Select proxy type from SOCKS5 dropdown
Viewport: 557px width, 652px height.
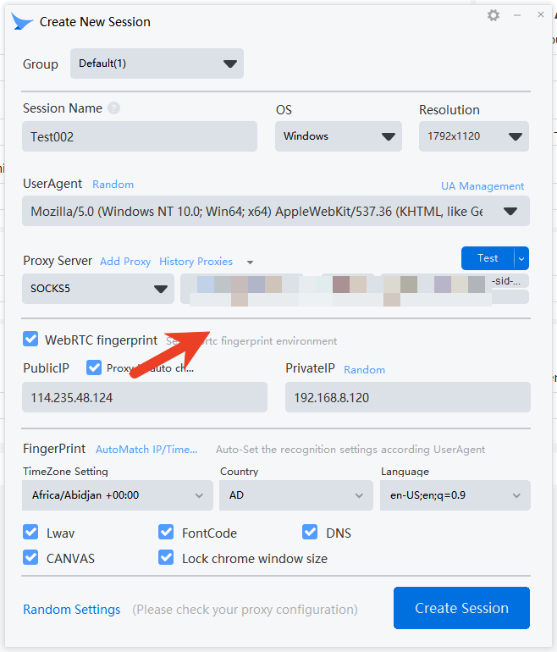(98, 289)
